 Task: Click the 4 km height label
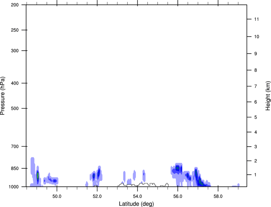(256, 132)
